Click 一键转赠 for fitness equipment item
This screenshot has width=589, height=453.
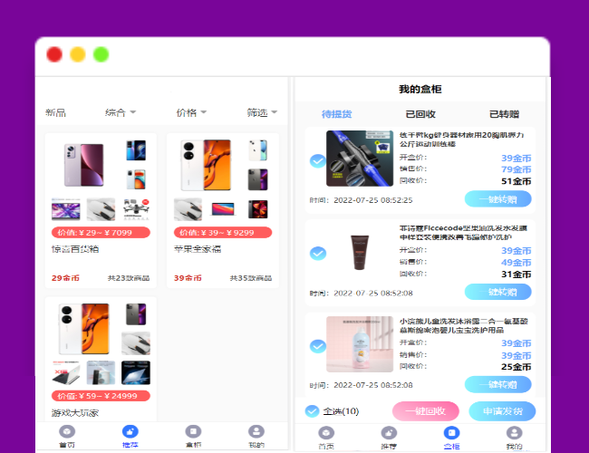(x=498, y=199)
